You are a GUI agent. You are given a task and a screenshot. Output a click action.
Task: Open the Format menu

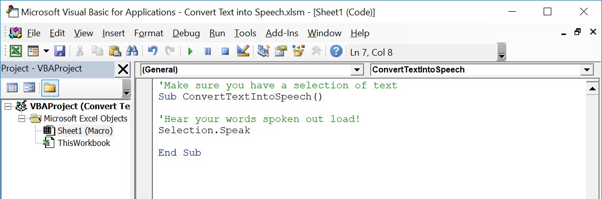[x=148, y=33]
